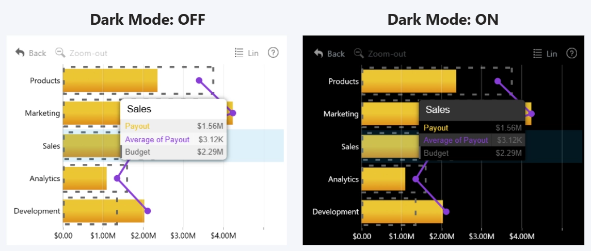Click Marketing line marker dot in dark chart
The width and height of the screenshot is (591, 251).
(532, 114)
